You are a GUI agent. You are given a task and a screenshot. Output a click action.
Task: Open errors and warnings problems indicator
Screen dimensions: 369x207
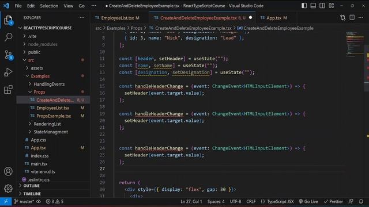pyautogui.click(x=55, y=201)
